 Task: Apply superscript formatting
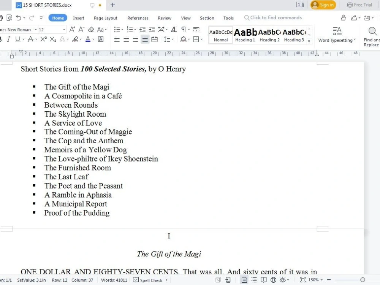[42, 39]
